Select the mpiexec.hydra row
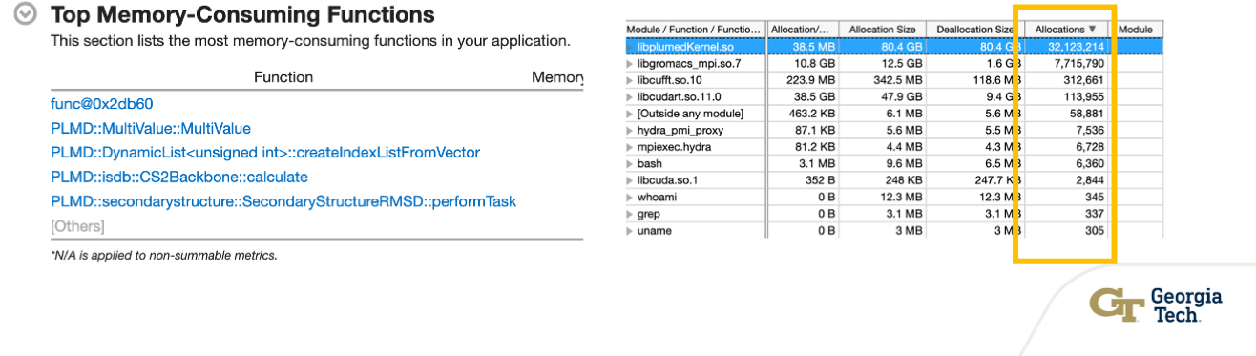The image size is (1256, 356). [893, 147]
